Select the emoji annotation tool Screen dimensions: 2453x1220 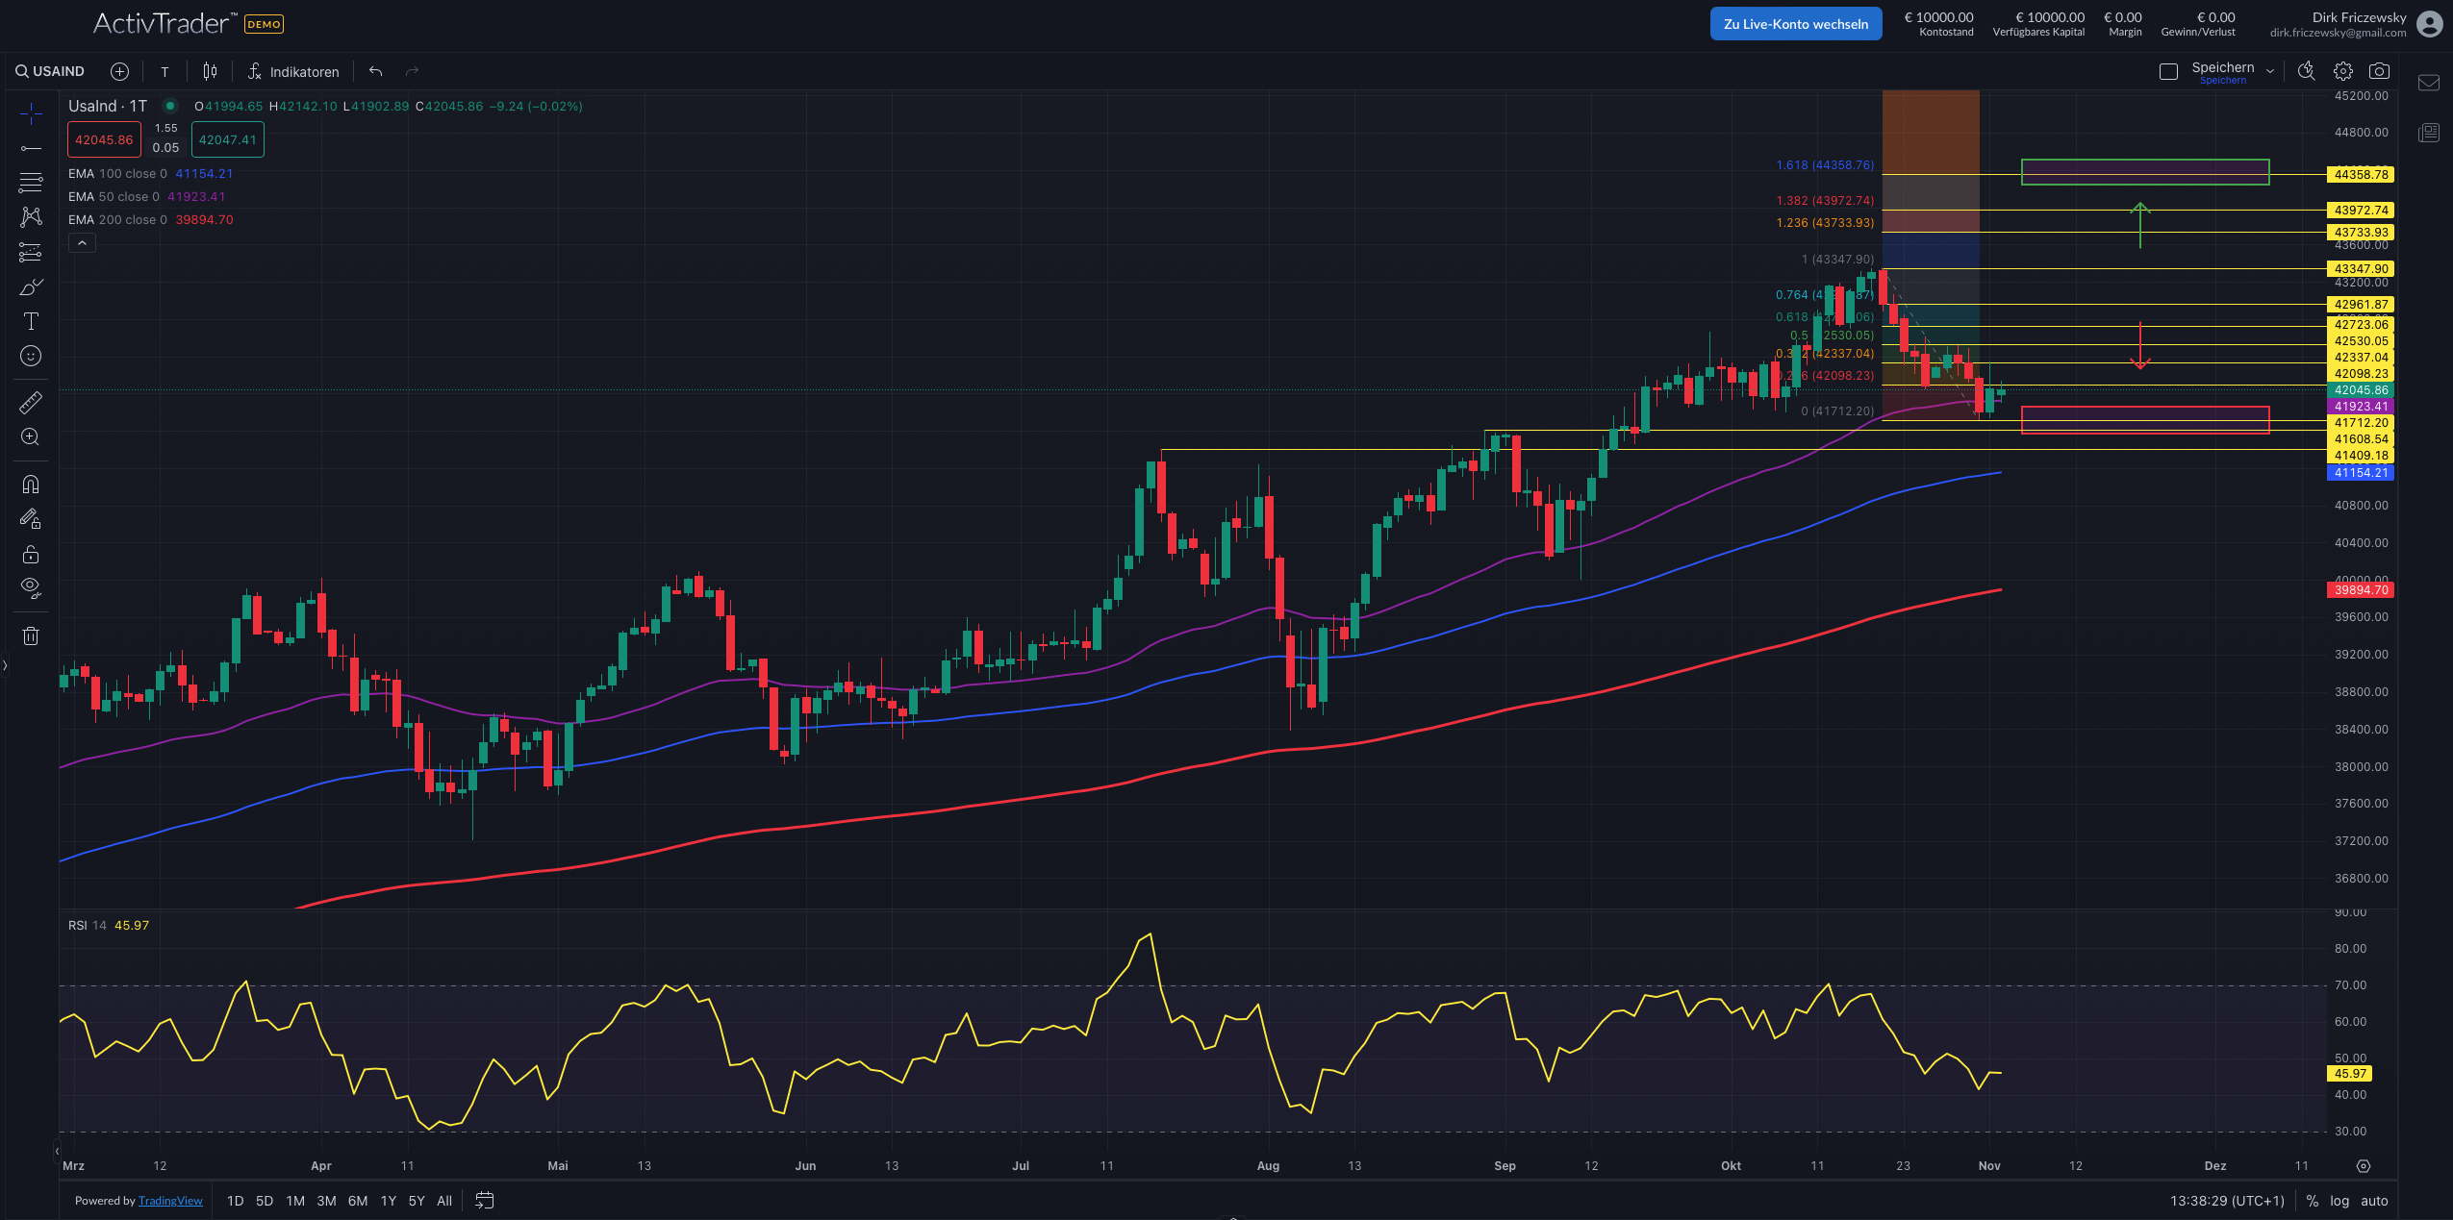click(x=31, y=356)
